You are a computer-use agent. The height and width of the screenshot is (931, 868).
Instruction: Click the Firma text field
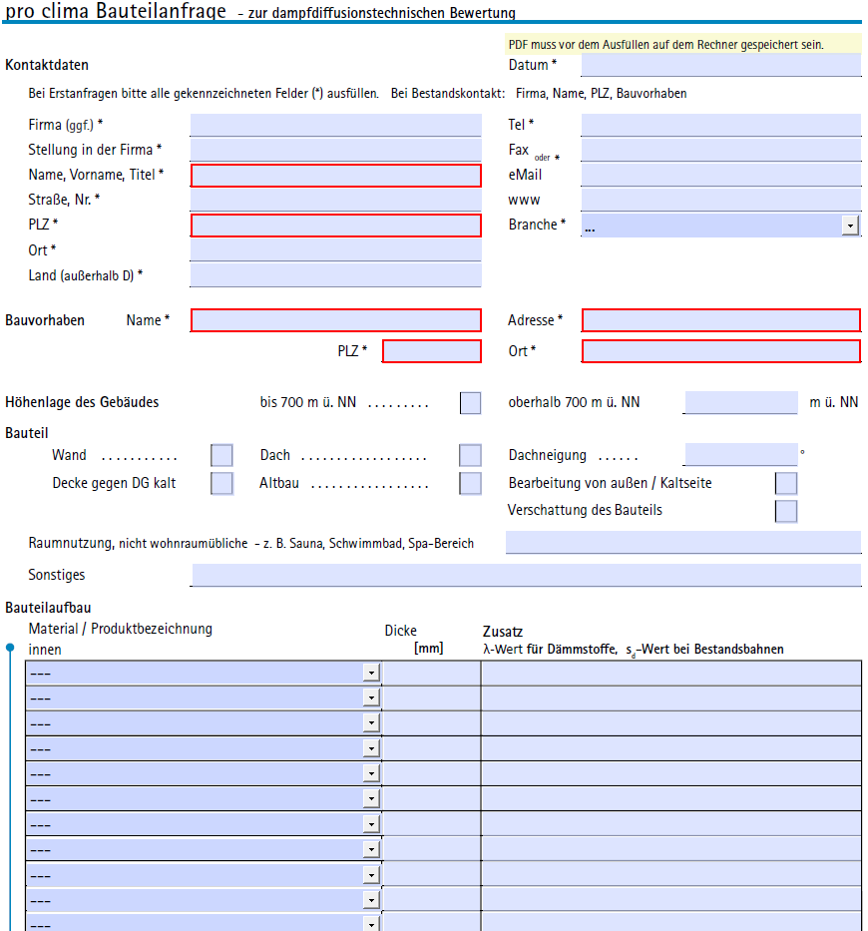tap(335, 126)
